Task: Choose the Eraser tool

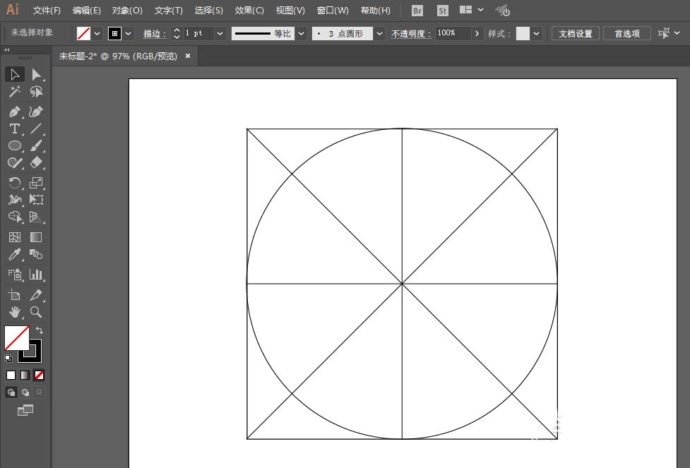Action: point(36,163)
